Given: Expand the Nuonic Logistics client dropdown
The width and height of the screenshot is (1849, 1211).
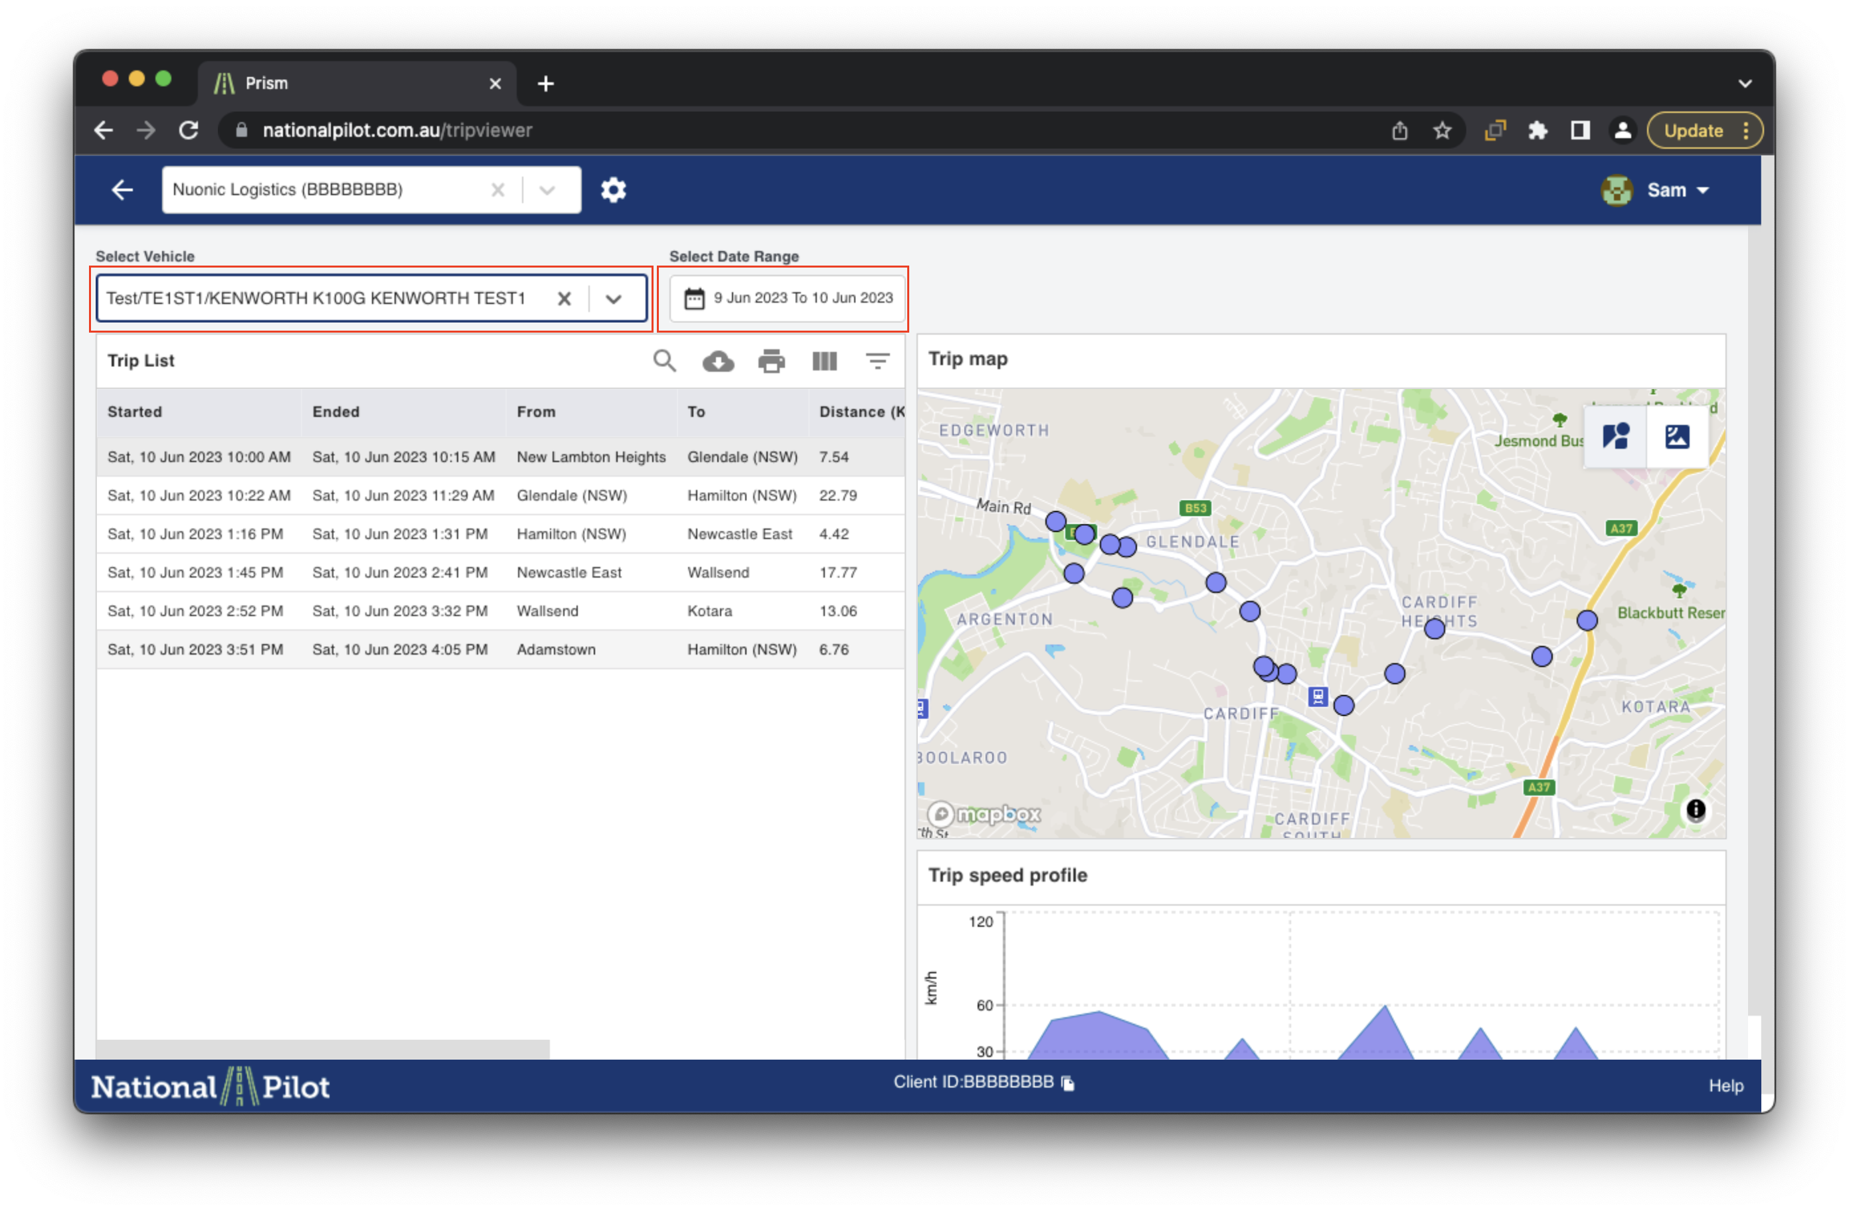Looking at the screenshot, I should tap(547, 189).
